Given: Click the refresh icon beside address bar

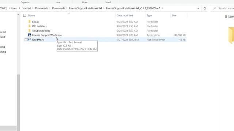Looking at the screenshot, I should tap(205, 8).
